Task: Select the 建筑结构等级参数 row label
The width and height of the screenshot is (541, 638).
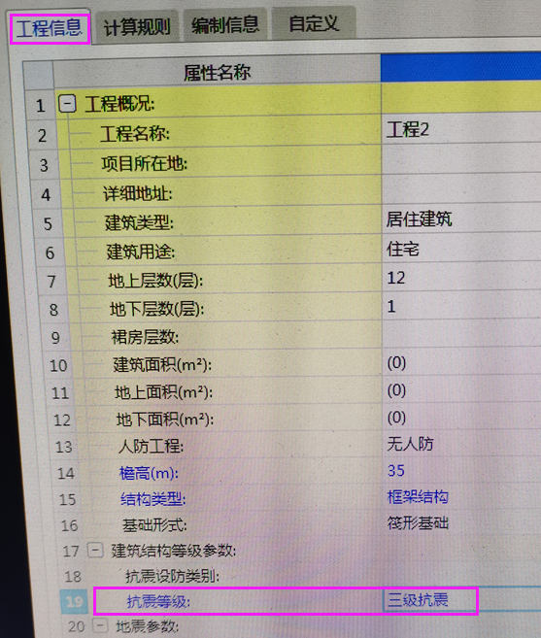Action: tap(174, 551)
